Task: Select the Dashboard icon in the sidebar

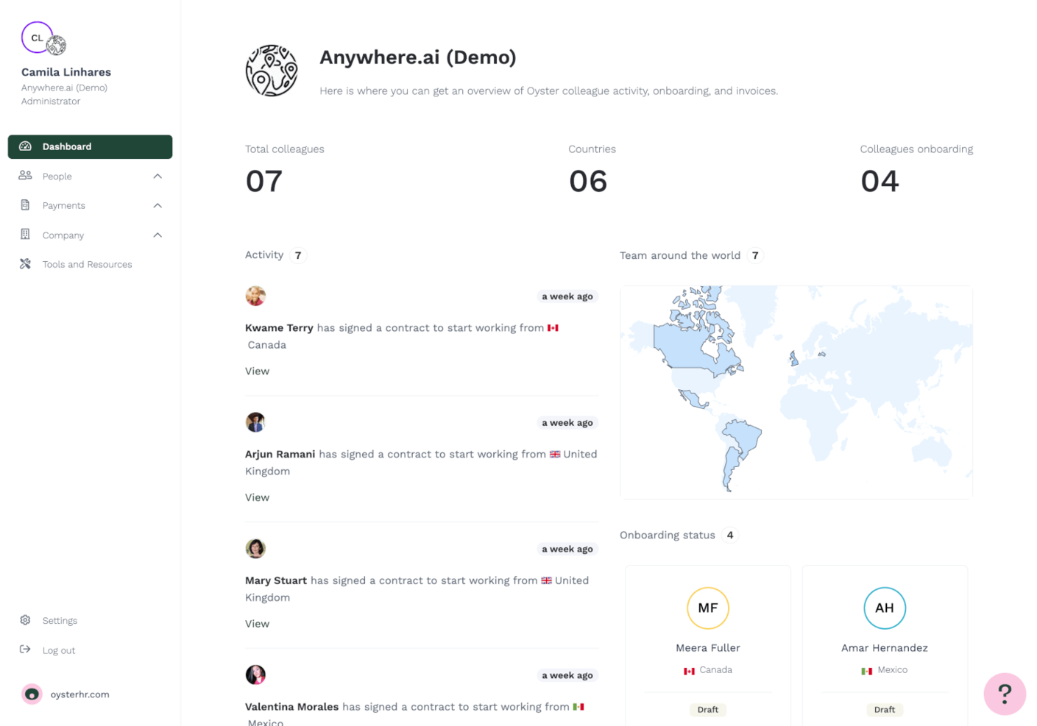Action: tap(26, 146)
